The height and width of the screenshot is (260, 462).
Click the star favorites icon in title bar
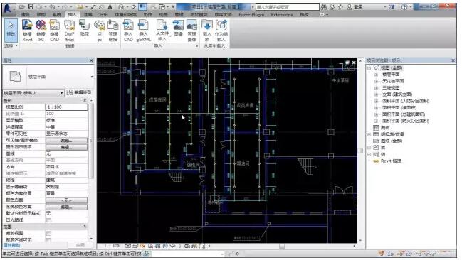[341, 6]
